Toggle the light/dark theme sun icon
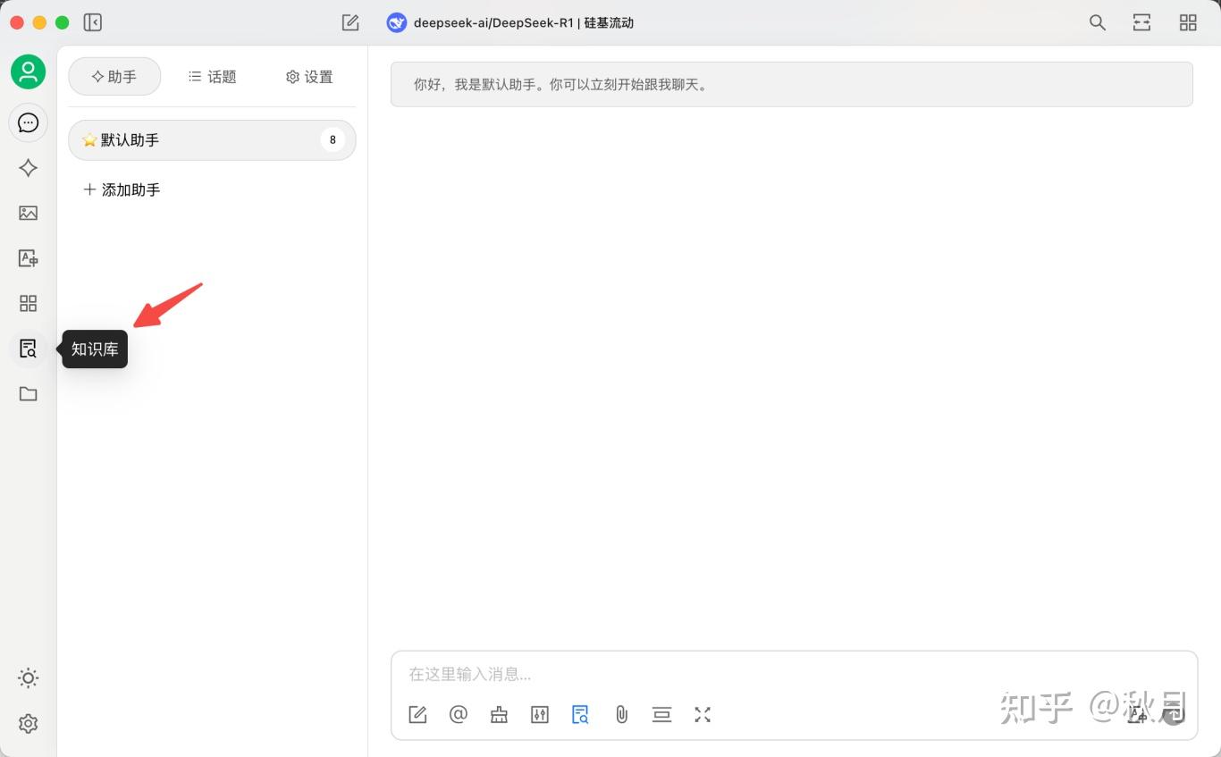The height and width of the screenshot is (757, 1221). [29, 678]
